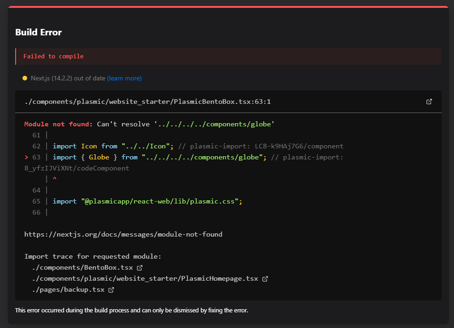454x328 pixels.
Task: Click the "Module not found" error text
Action: tap(57, 124)
